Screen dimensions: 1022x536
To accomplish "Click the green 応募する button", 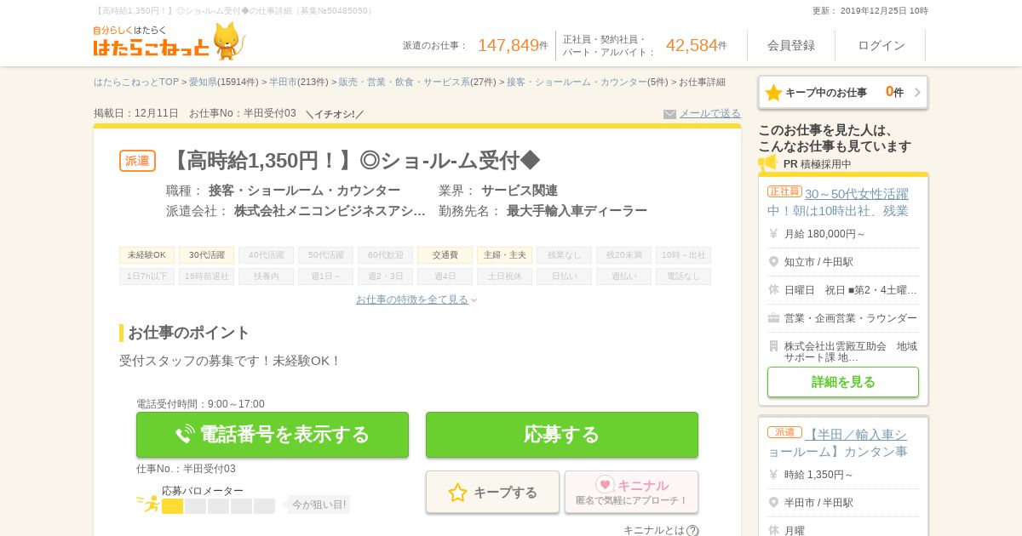I will [562, 435].
